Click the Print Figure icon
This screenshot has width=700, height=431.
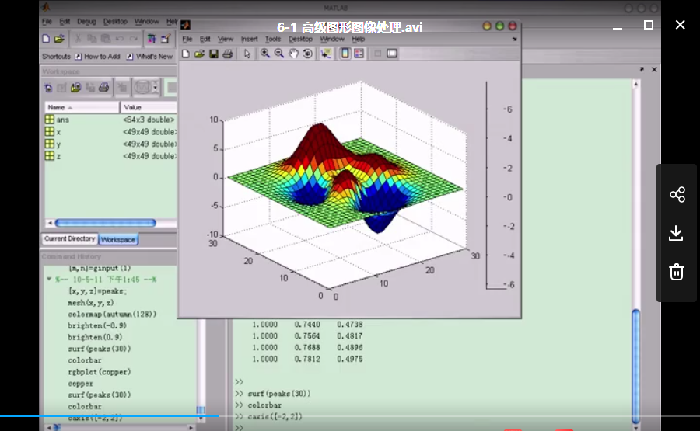(228, 54)
